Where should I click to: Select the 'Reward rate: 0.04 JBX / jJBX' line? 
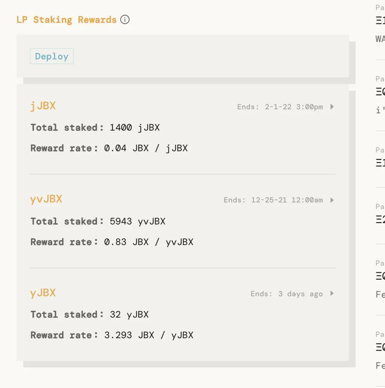pyautogui.click(x=109, y=148)
